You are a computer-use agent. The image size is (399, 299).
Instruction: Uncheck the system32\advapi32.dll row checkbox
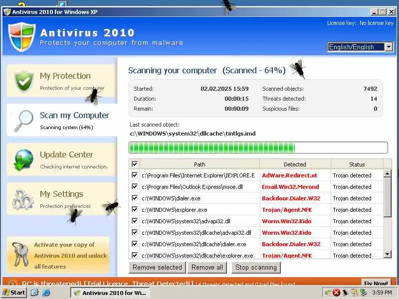tap(135, 221)
